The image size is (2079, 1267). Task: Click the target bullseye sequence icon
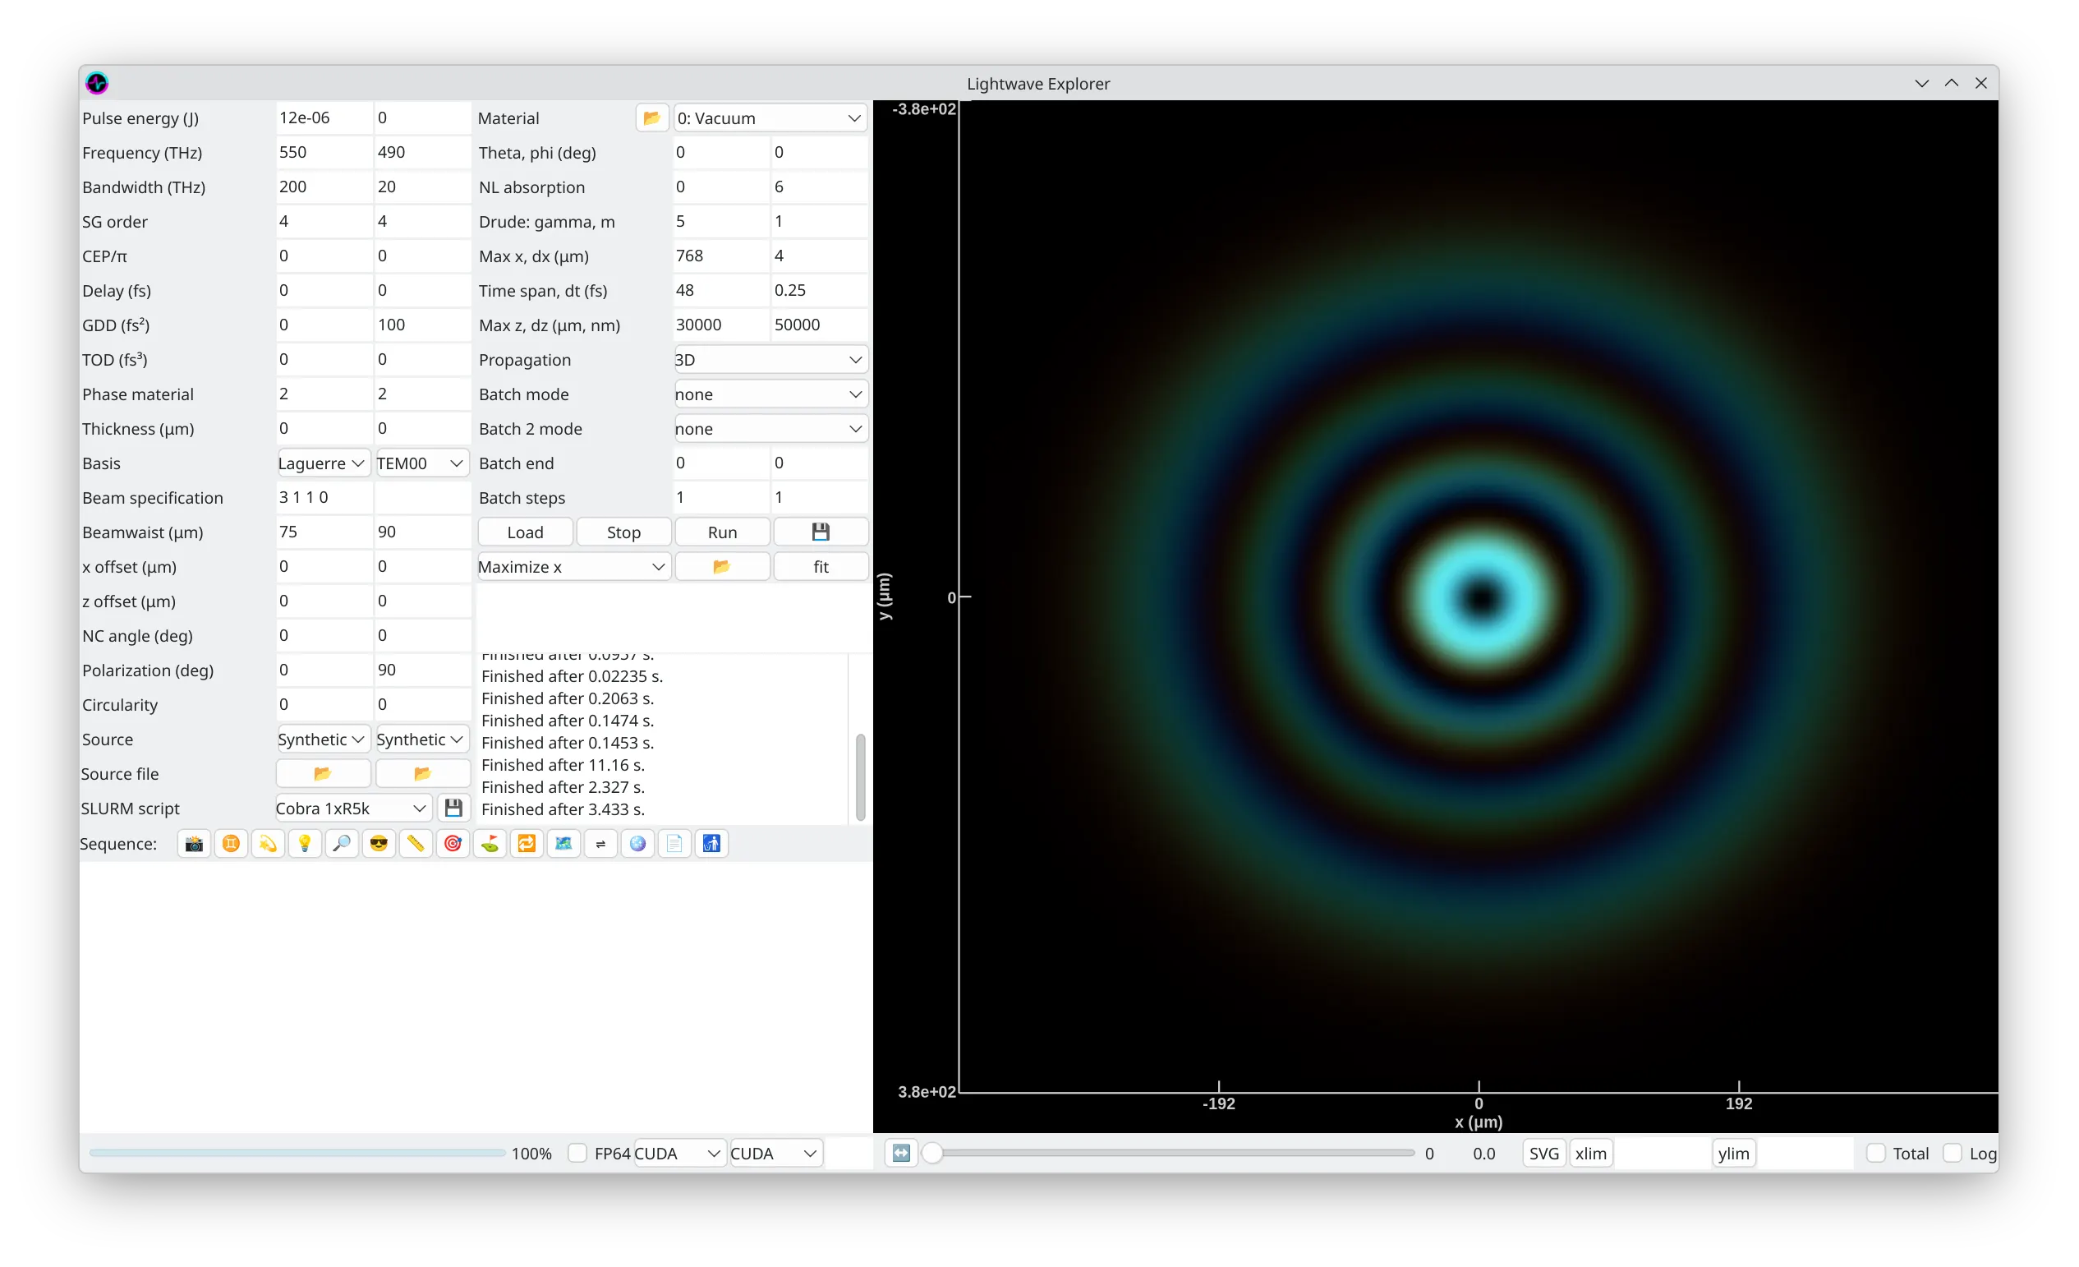(453, 843)
